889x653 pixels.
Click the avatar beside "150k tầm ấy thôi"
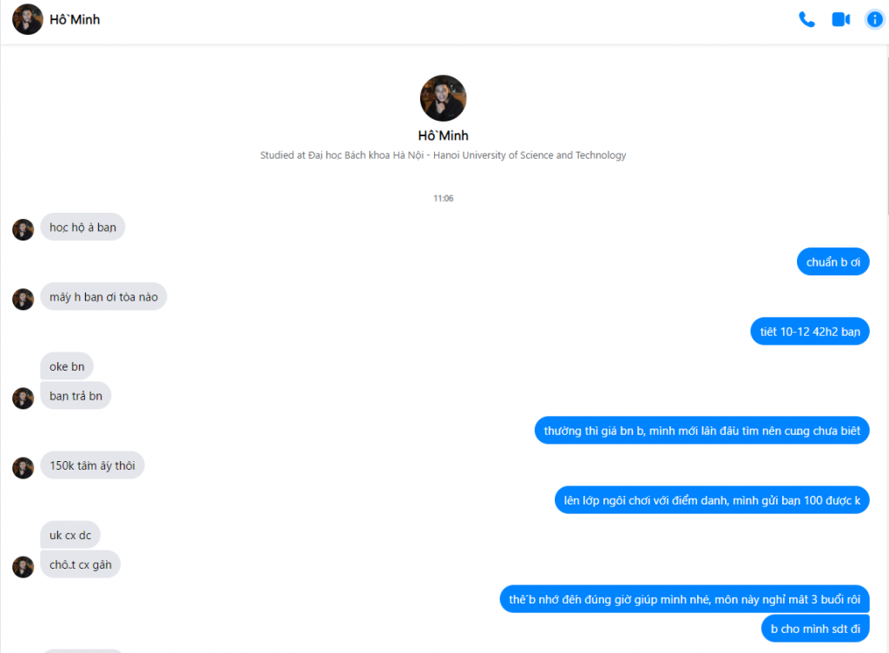[23, 467]
